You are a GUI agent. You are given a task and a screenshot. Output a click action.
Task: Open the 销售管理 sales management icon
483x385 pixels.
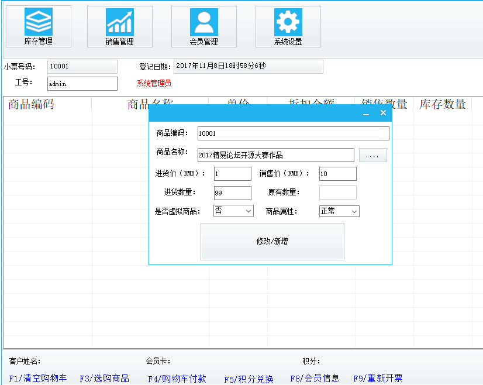[x=119, y=26]
